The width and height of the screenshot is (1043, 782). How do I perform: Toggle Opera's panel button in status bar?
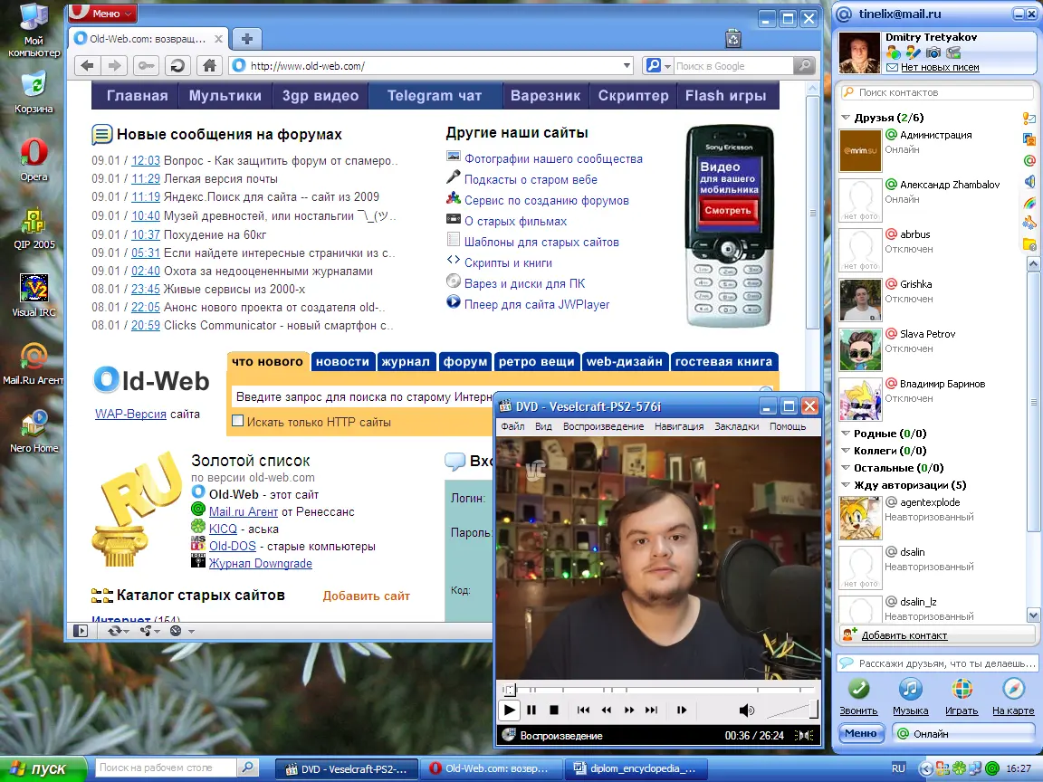(81, 630)
